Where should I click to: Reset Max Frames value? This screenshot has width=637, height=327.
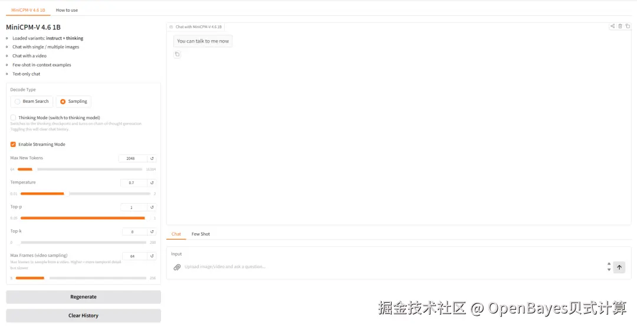tap(152, 256)
